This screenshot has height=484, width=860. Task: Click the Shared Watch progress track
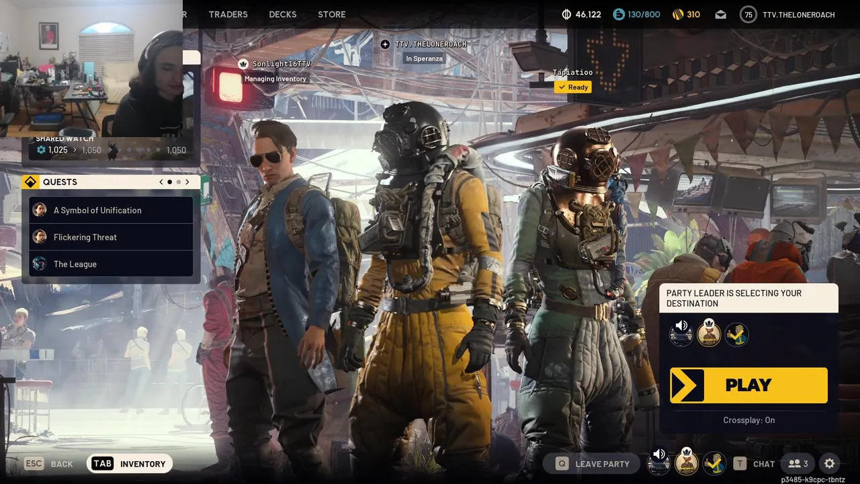[137, 150]
